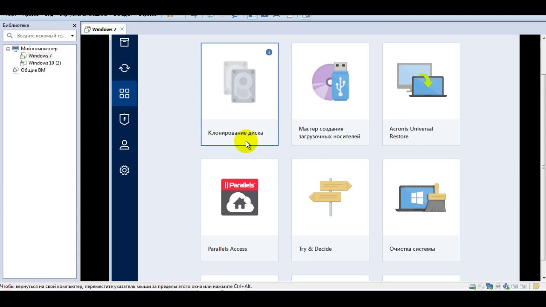
Task: Open Мастер создания загрузочных носителей tile
Action: (330, 94)
